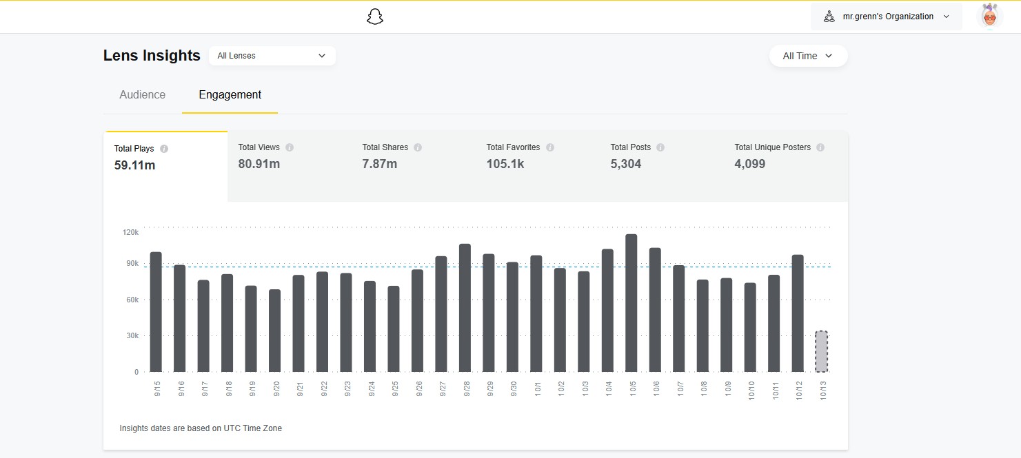This screenshot has height=458, width=1021.
Task: Click the 9/28 bar in chart
Action: [465, 308]
